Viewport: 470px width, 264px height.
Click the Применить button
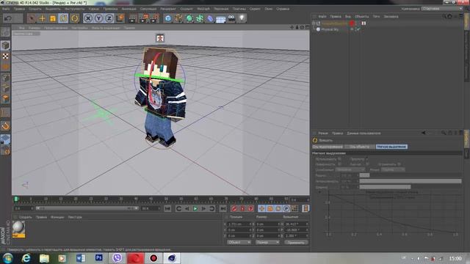point(295,242)
